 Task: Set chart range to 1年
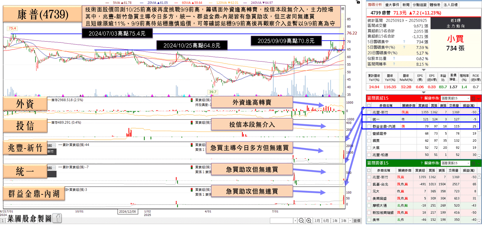[x=335, y=220]
